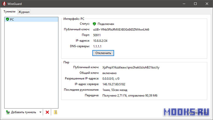
Task: Expand the Добавить туннель dropdown arrow
Action: click(x=40, y=112)
